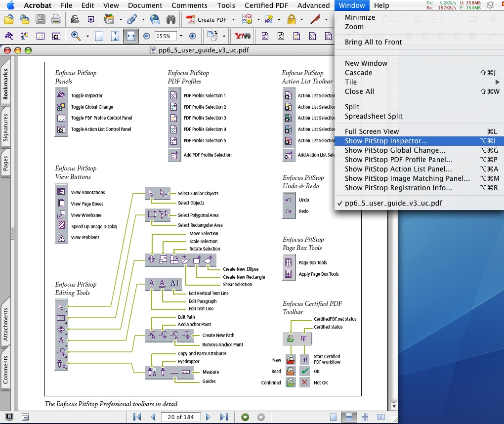Click the page number field '20 of 184'
The height and width of the screenshot is (424, 504).
click(x=180, y=417)
